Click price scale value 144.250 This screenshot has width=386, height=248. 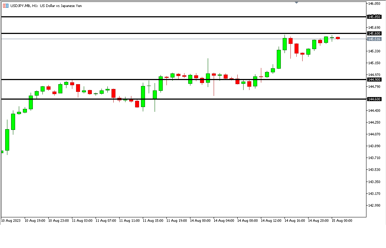[374, 122]
